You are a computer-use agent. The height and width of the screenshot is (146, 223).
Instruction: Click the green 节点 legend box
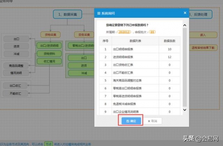(x=48, y=144)
